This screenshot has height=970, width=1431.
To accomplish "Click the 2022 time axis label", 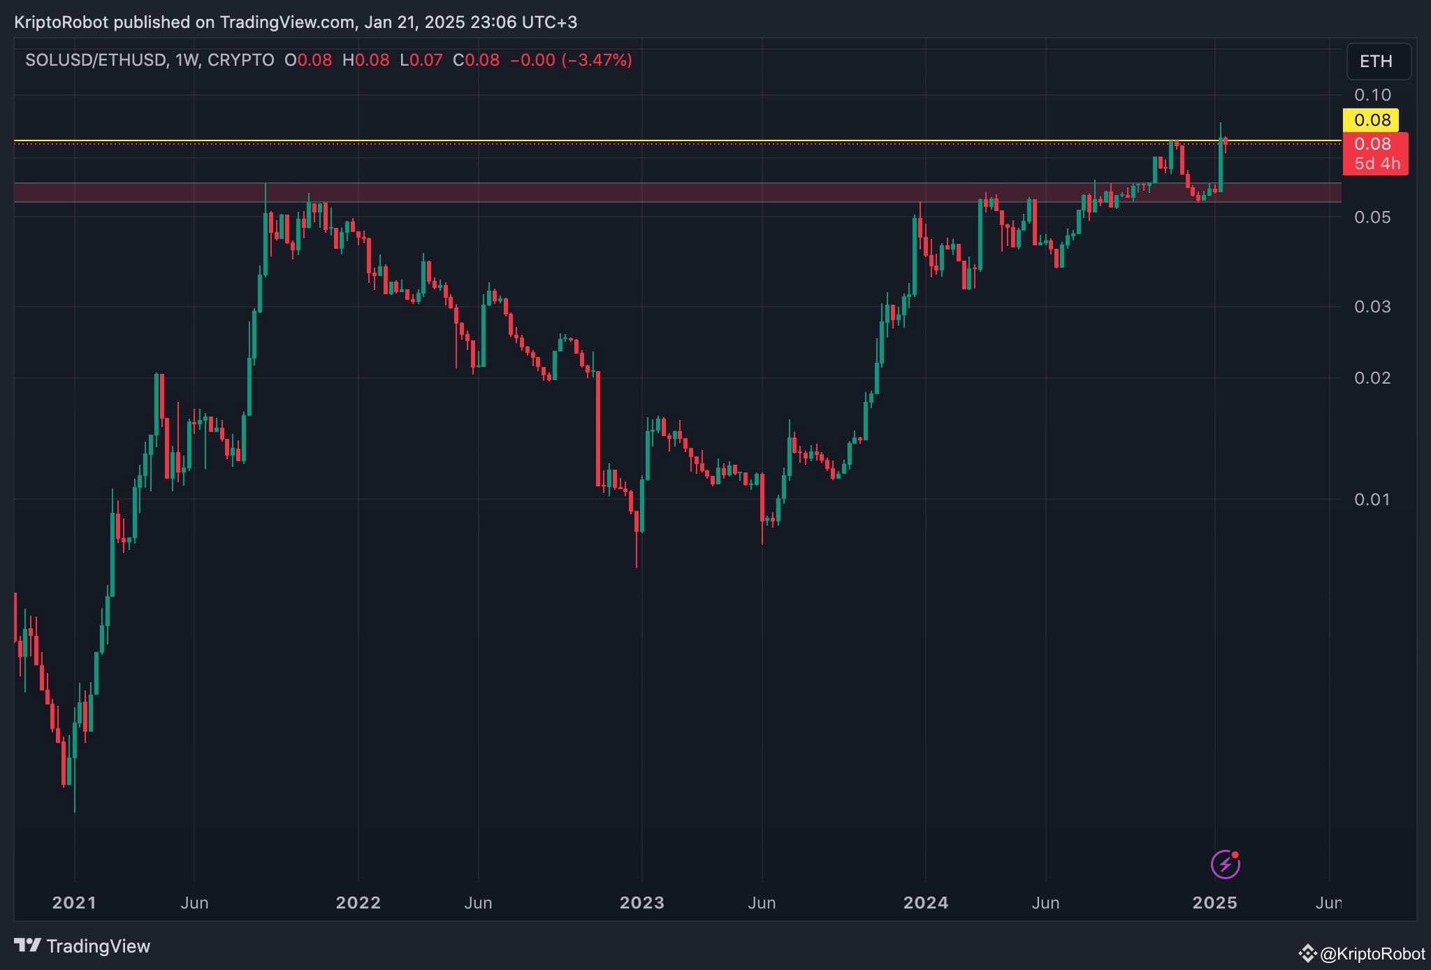I will coord(358,903).
